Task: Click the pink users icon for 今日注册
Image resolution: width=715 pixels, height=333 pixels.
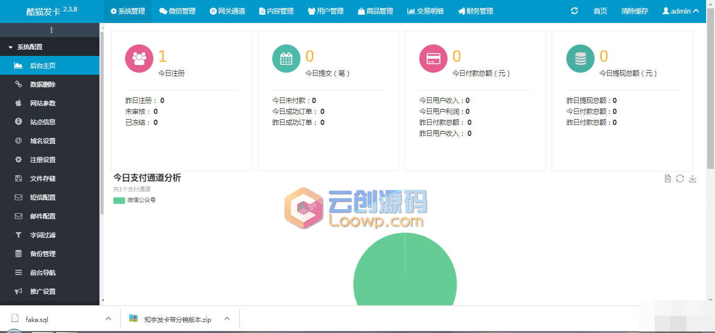Action: (x=139, y=59)
